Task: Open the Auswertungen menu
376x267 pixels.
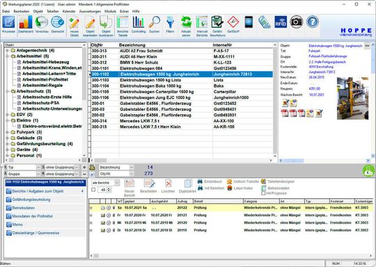Action: (x=90, y=11)
